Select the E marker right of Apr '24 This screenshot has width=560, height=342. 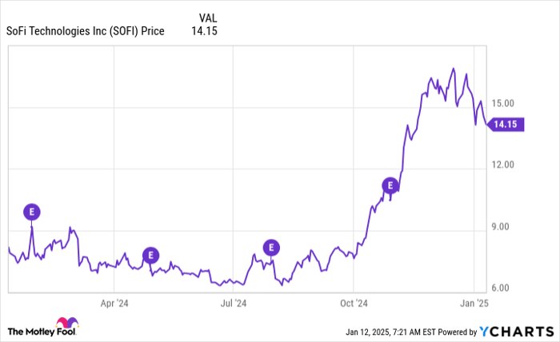150,256
